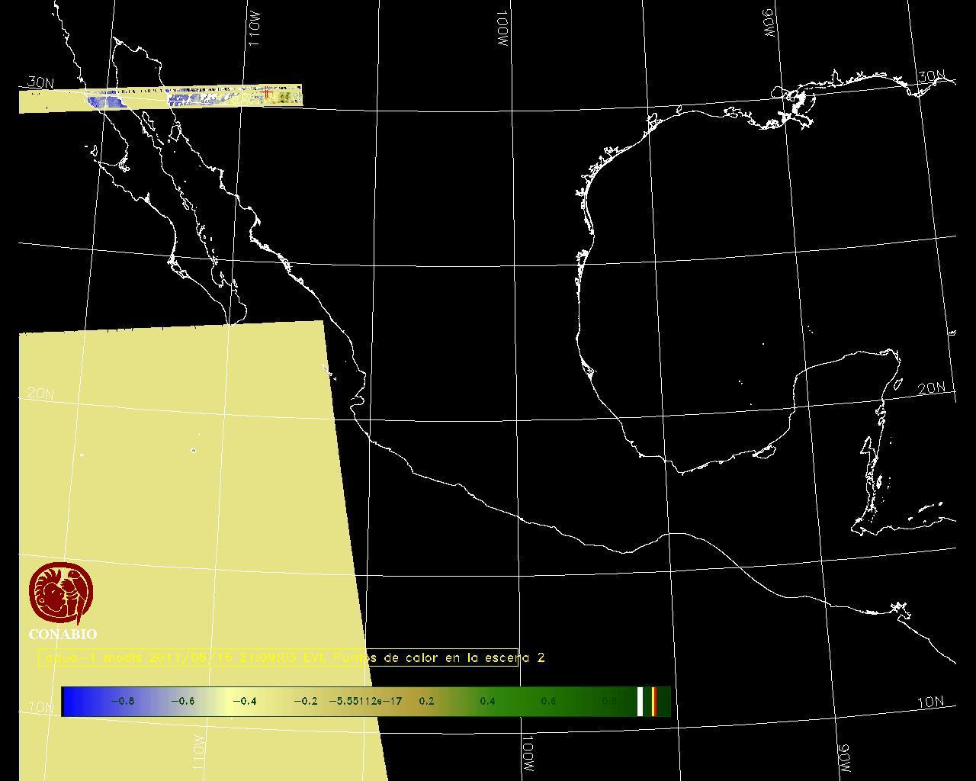Click the white stripe in the color bar
Image resolution: width=976 pixels, height=781 pixels.
click(x=640, y=701)
